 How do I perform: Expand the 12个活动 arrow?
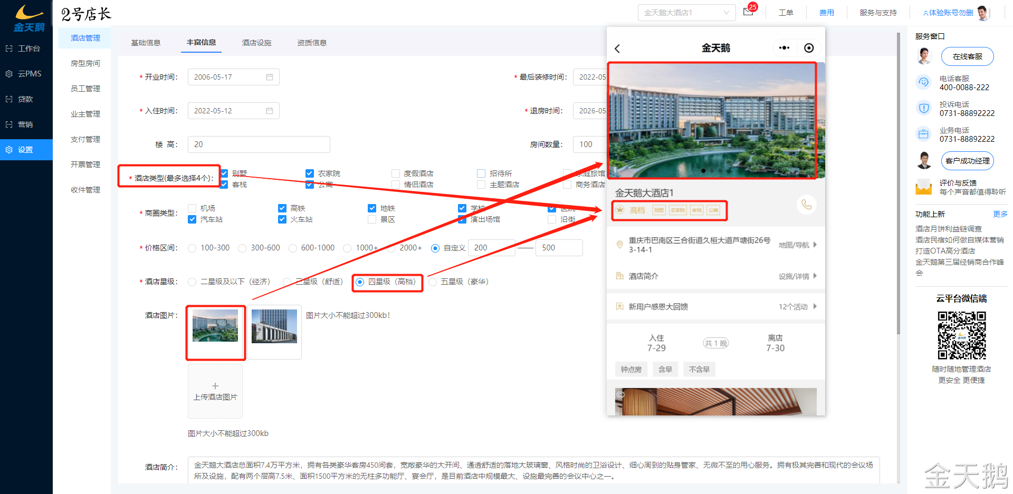[815, 306]
